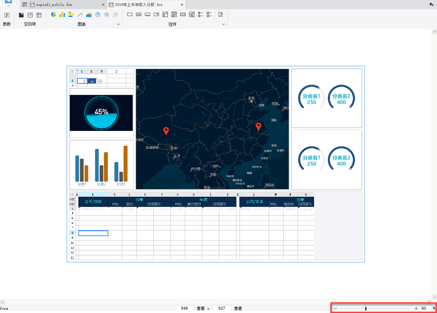Image resolution: width=437 pixels, height=313 pixels.
Task: Add a radio button group widget
Action: coord(200,14)
